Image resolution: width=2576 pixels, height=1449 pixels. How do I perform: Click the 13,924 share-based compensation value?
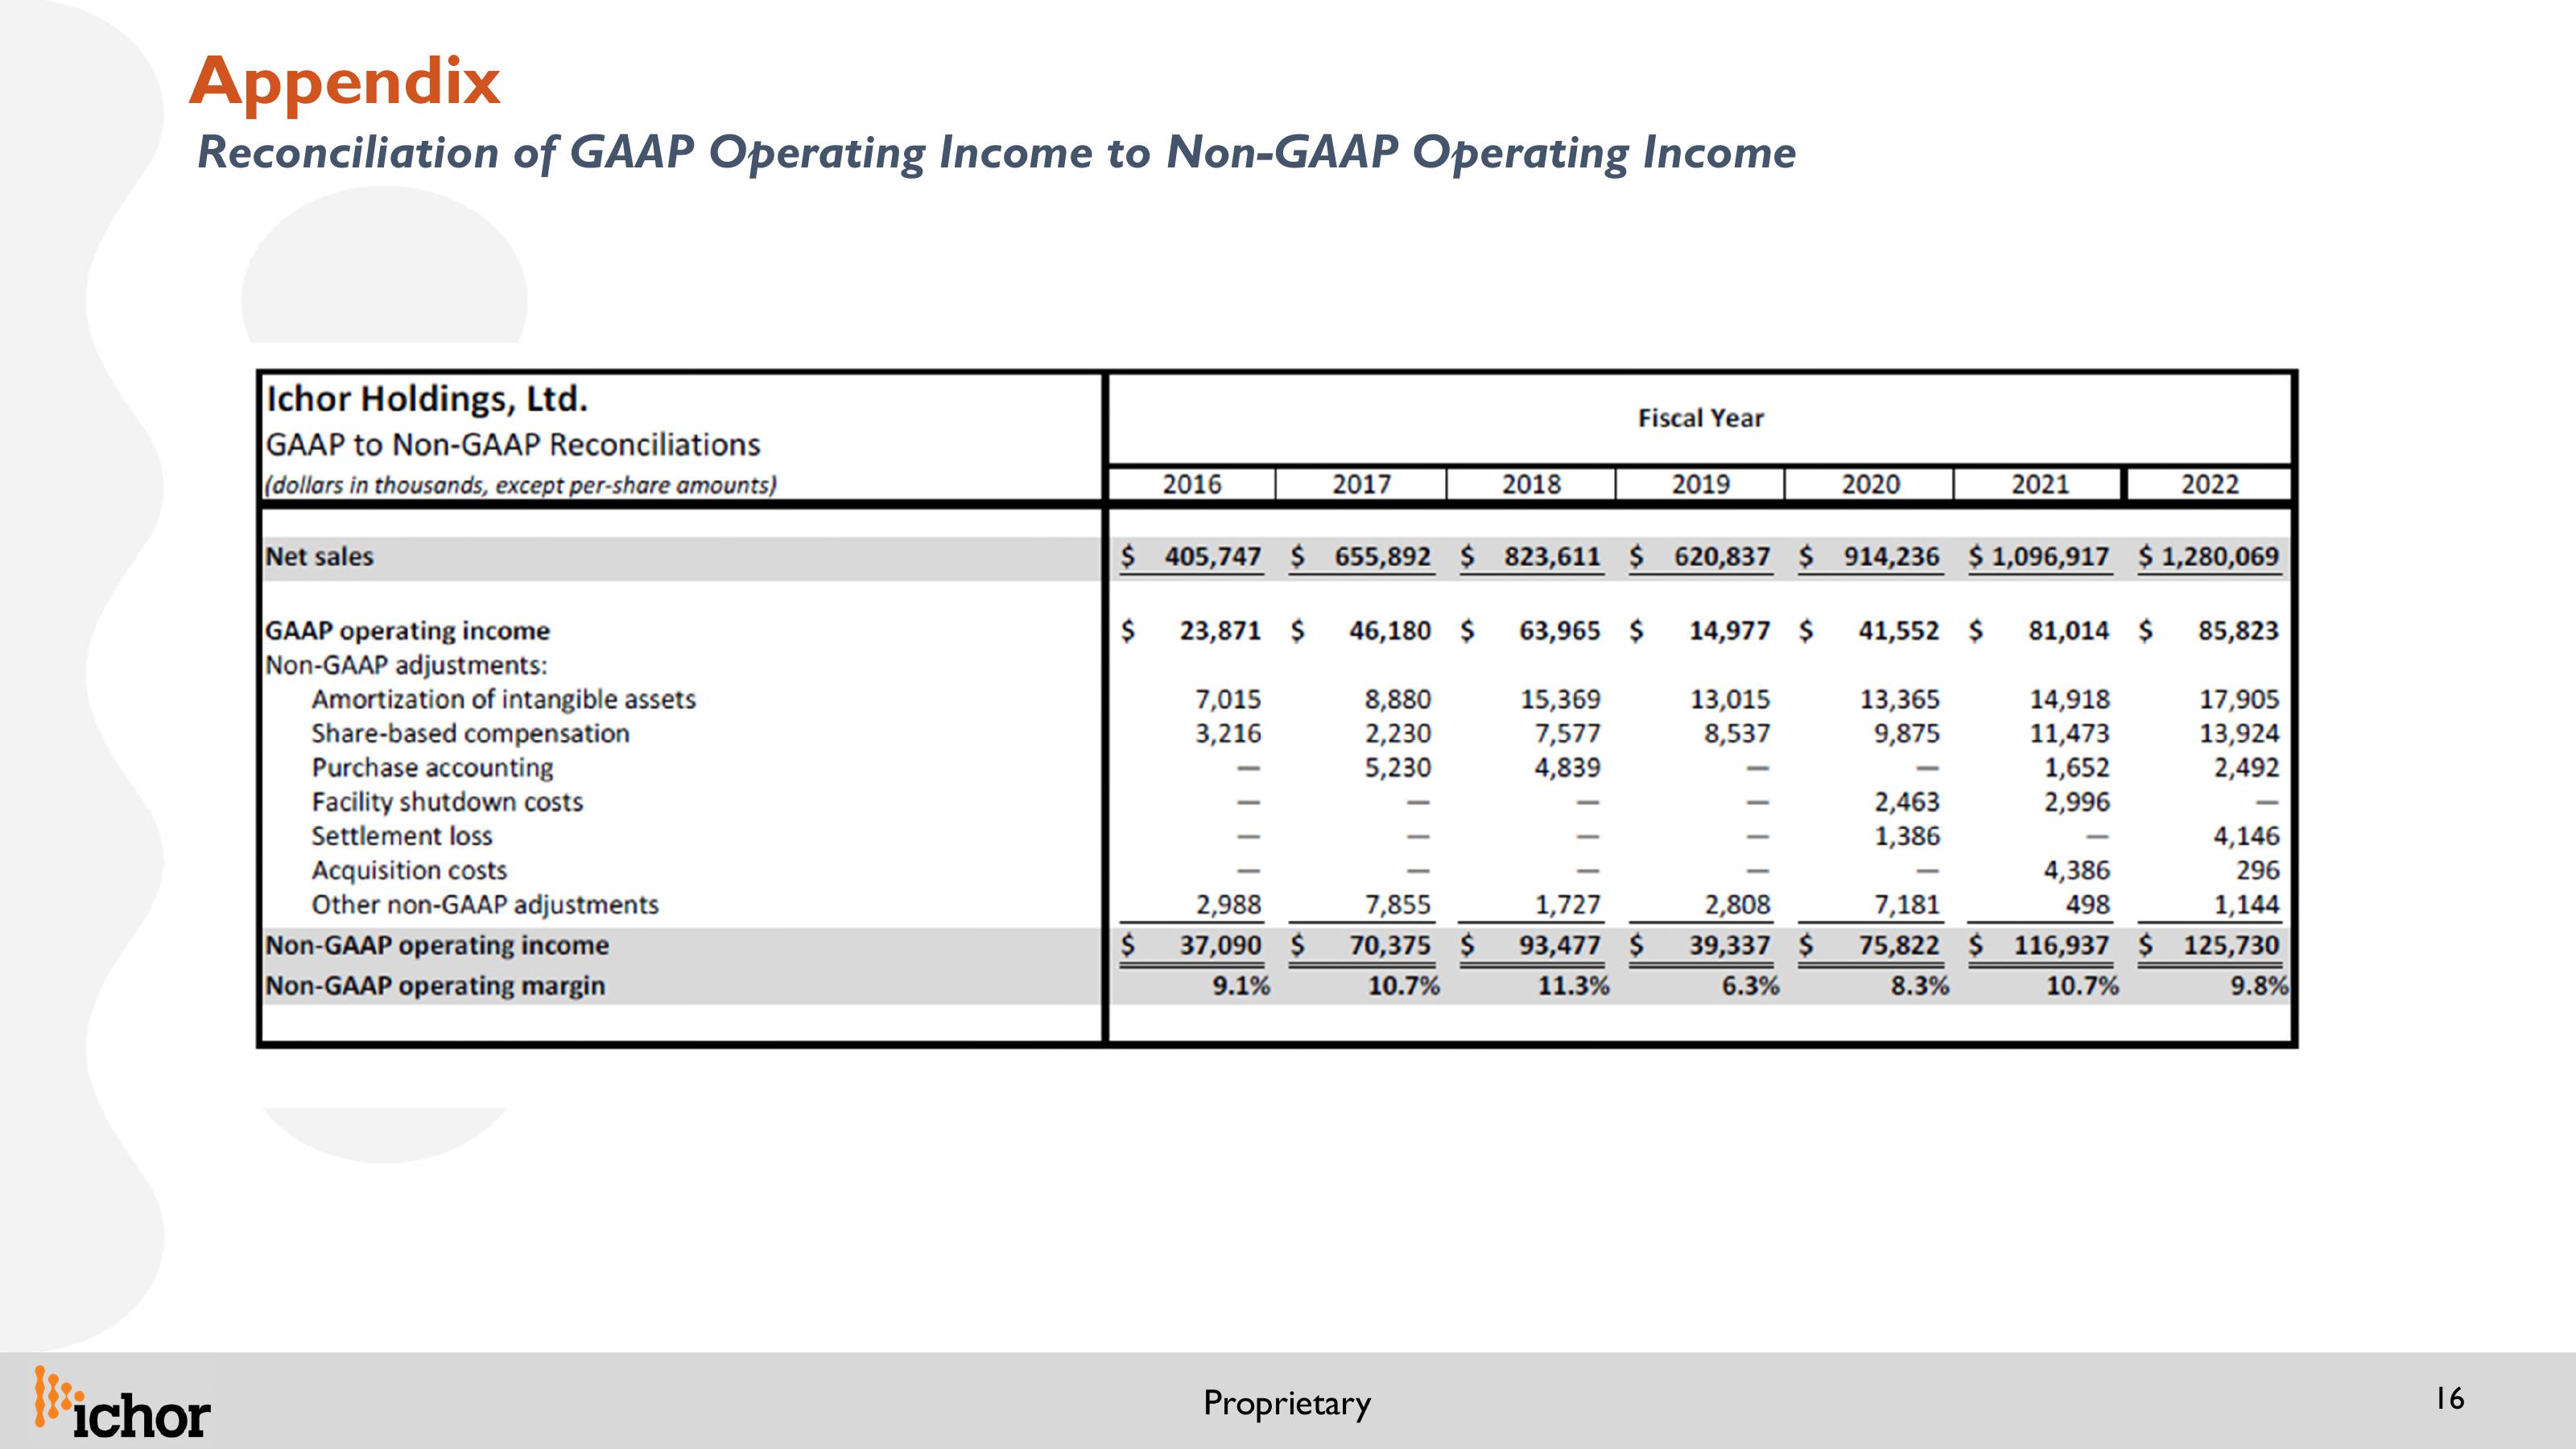click(x=2239, y=733)
